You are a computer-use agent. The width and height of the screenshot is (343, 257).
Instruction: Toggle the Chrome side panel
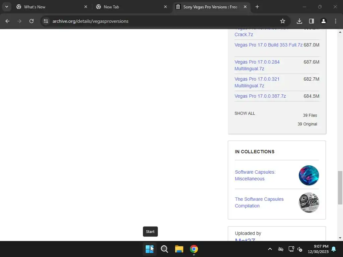(312, 21)
